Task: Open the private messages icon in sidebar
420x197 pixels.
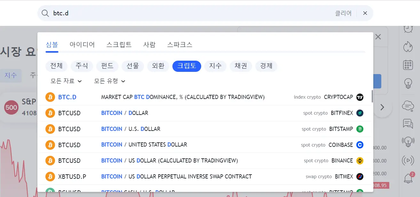Action: coord(408,123)
